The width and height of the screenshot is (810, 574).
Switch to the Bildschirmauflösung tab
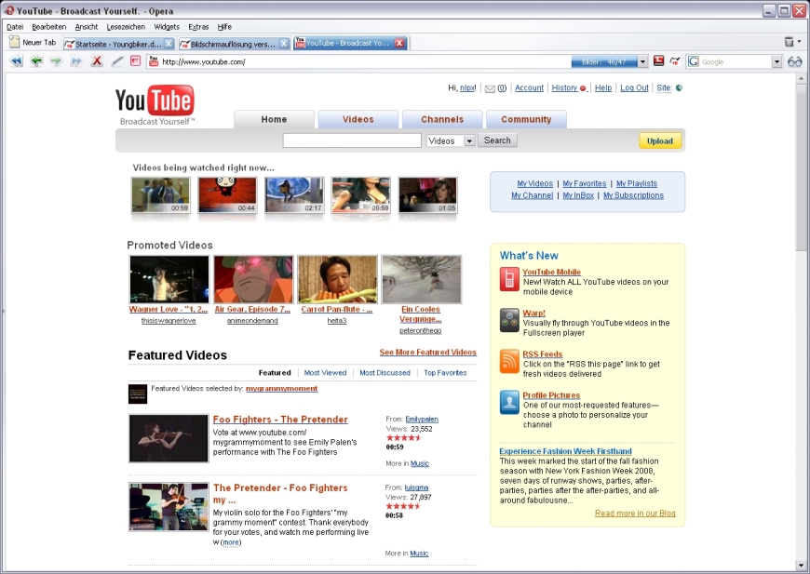pyautogui.click(x=234, y=44)
